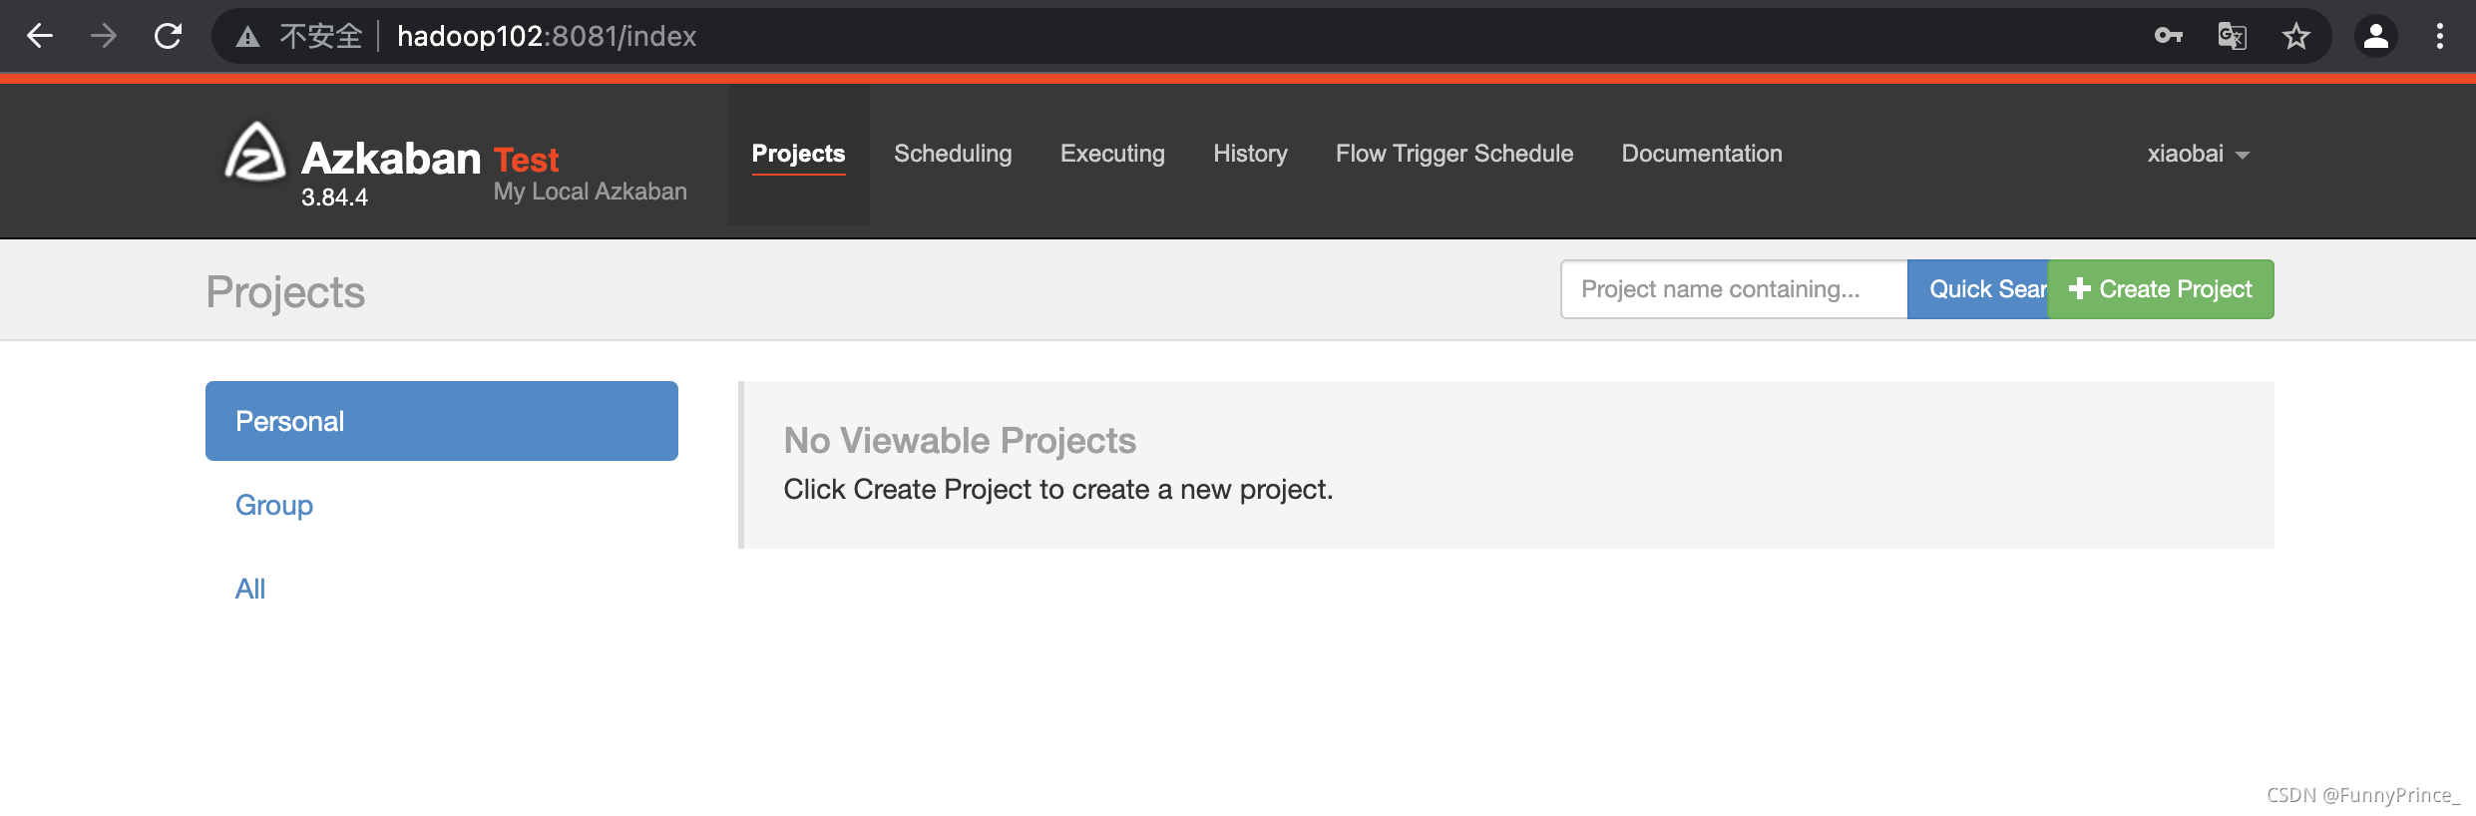Open Flow Trigger Schedule tab

(1454, 154)
